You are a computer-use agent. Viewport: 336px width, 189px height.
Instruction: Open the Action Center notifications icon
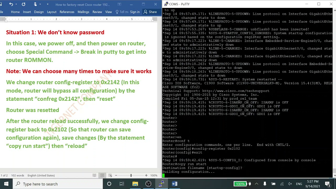point(327,184)
